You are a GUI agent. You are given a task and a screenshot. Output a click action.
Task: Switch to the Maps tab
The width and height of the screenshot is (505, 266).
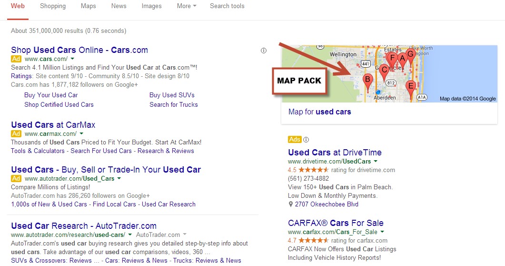click(x=88, y=6)
